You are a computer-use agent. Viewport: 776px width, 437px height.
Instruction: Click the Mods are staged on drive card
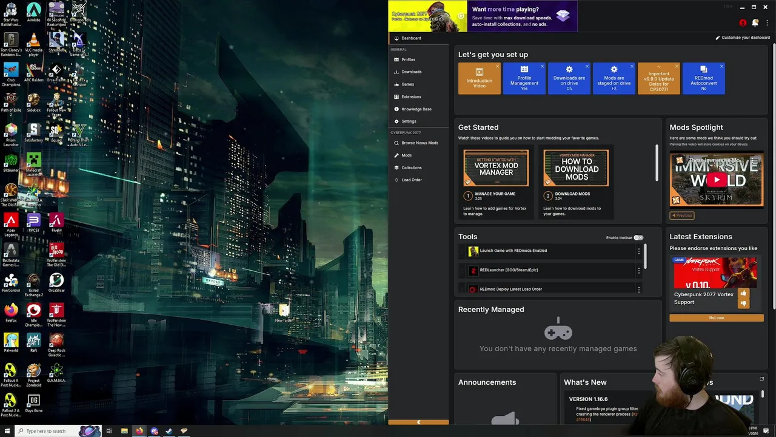[614, 78]
